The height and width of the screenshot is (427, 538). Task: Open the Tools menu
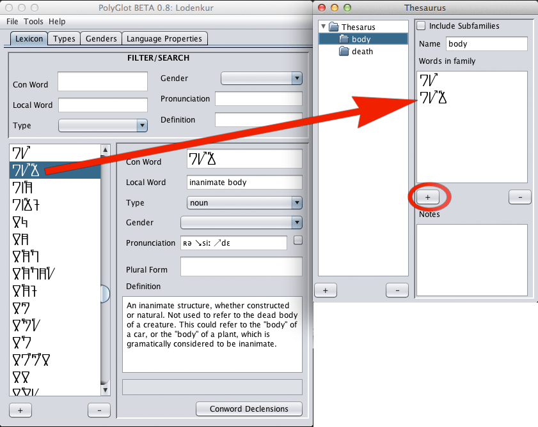(33, 22)
